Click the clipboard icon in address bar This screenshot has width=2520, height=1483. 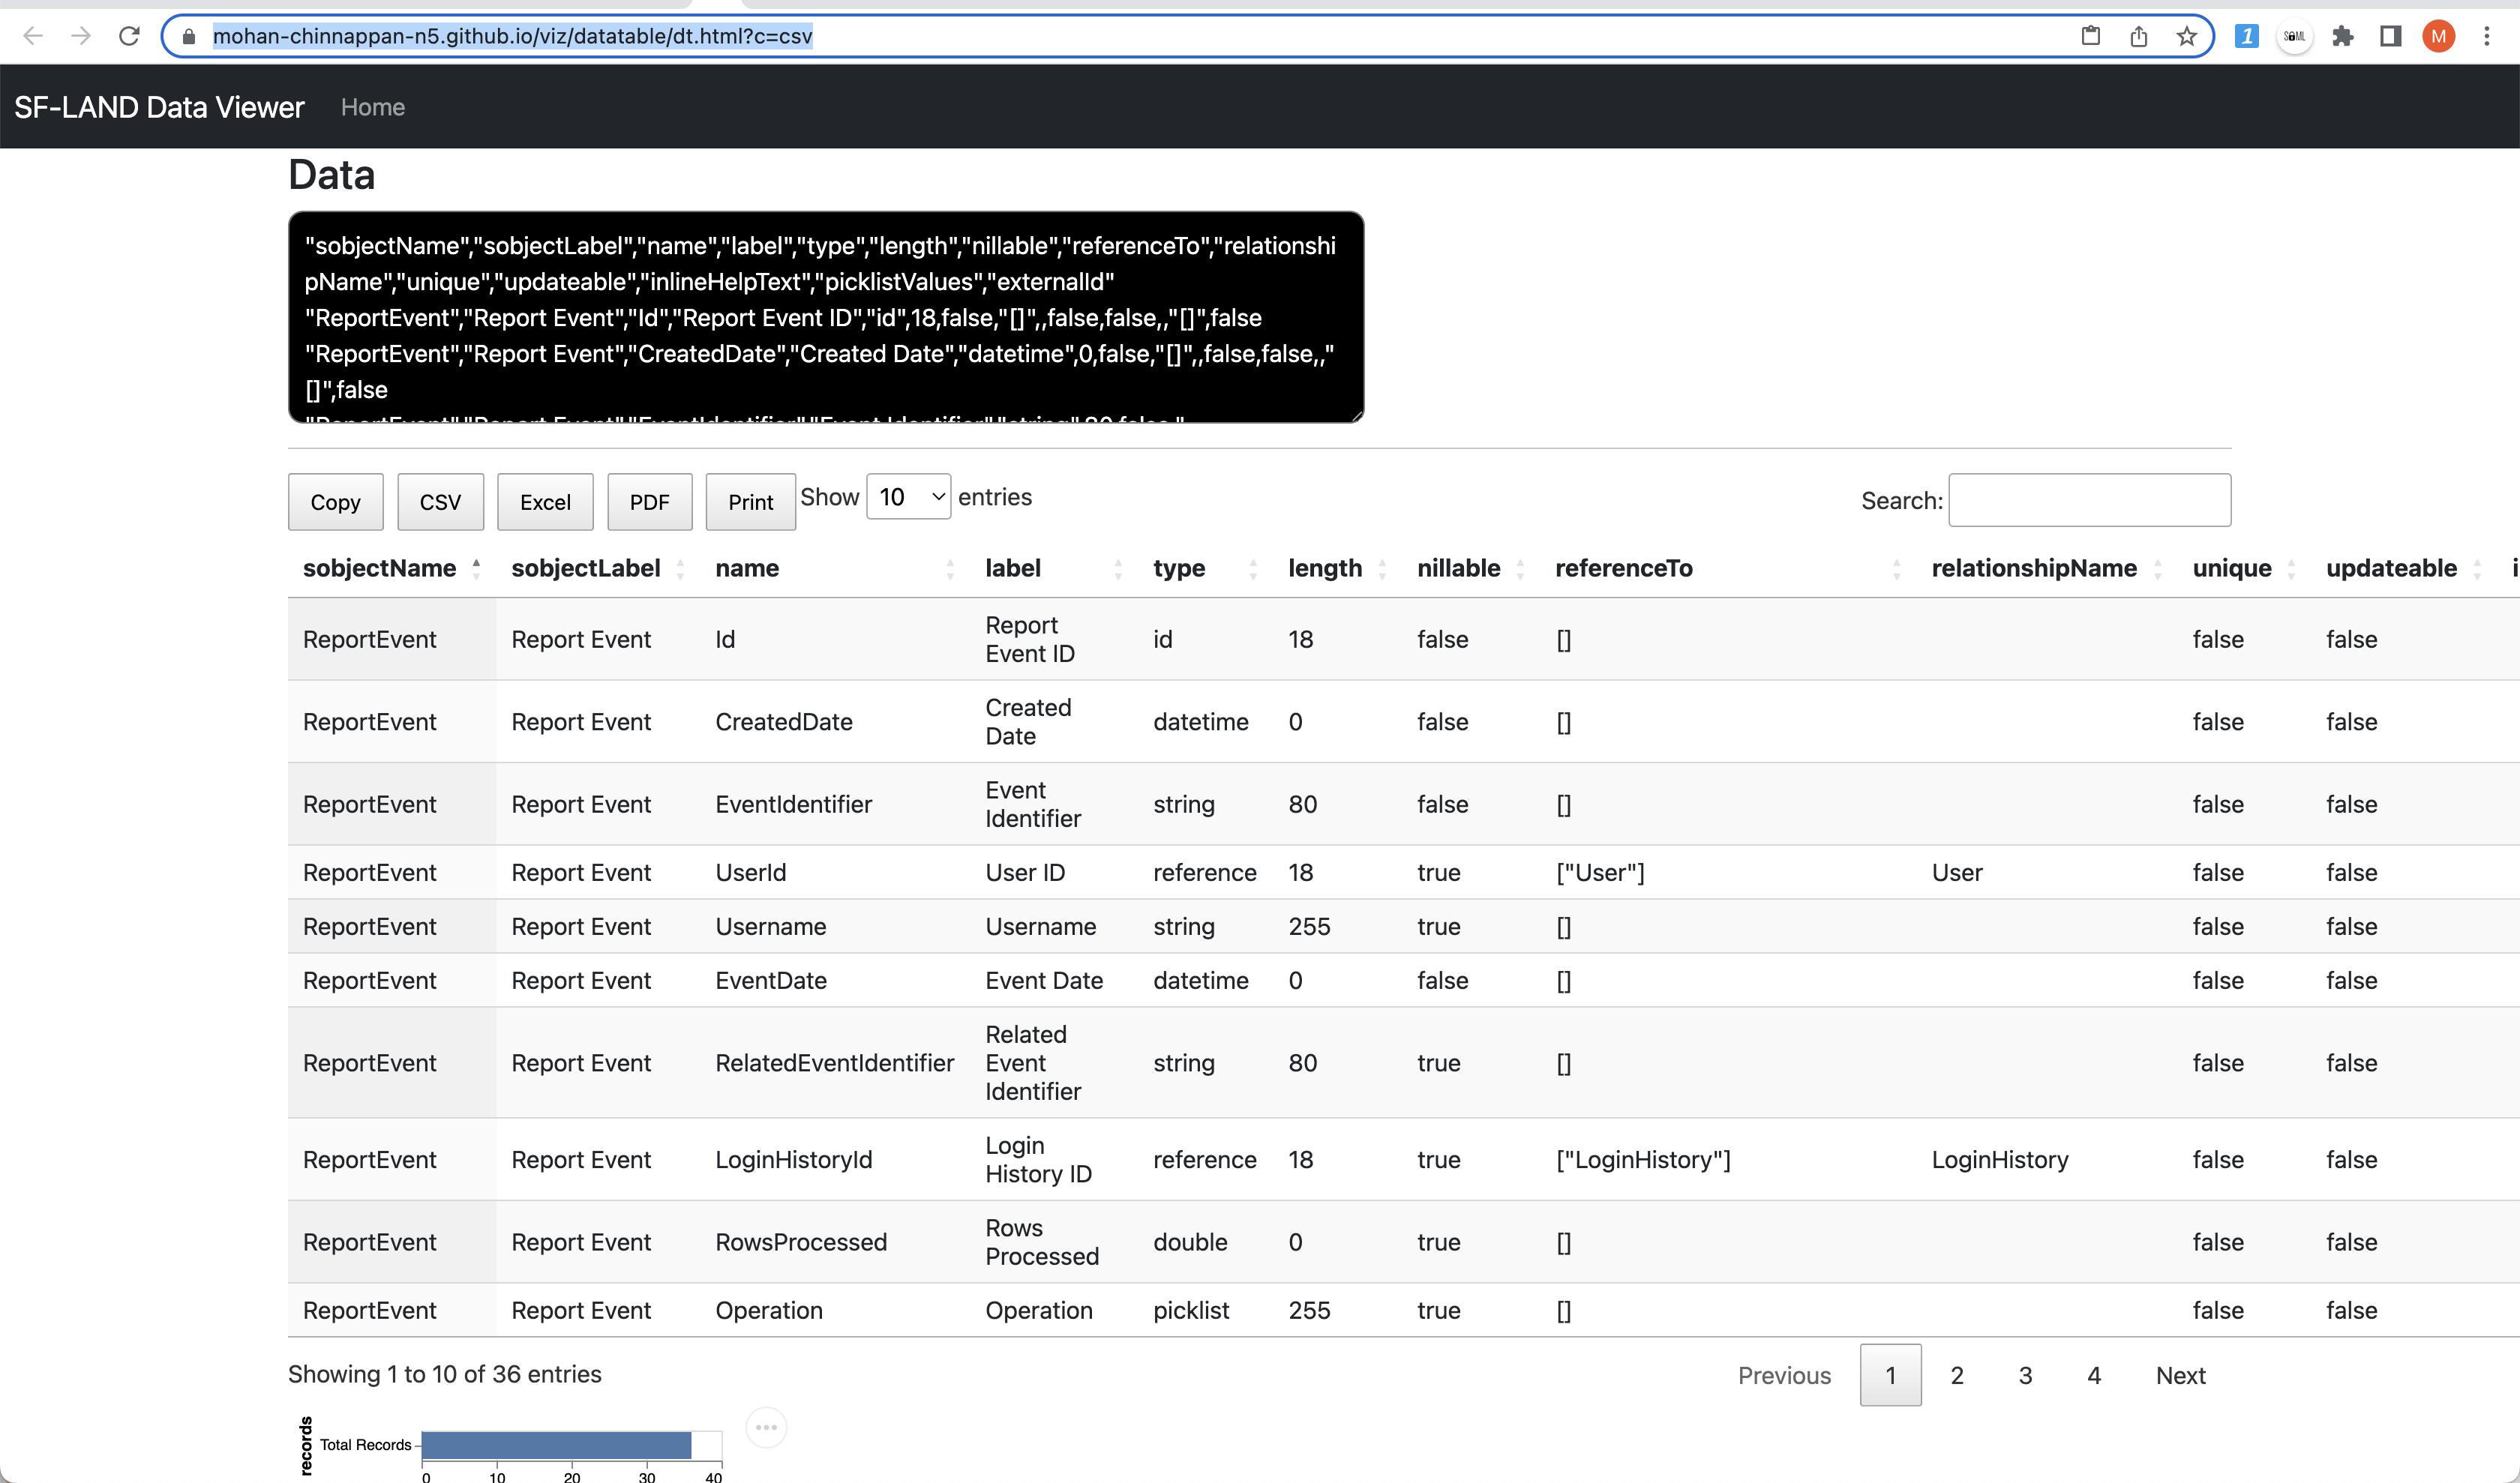click(2090, 36)
